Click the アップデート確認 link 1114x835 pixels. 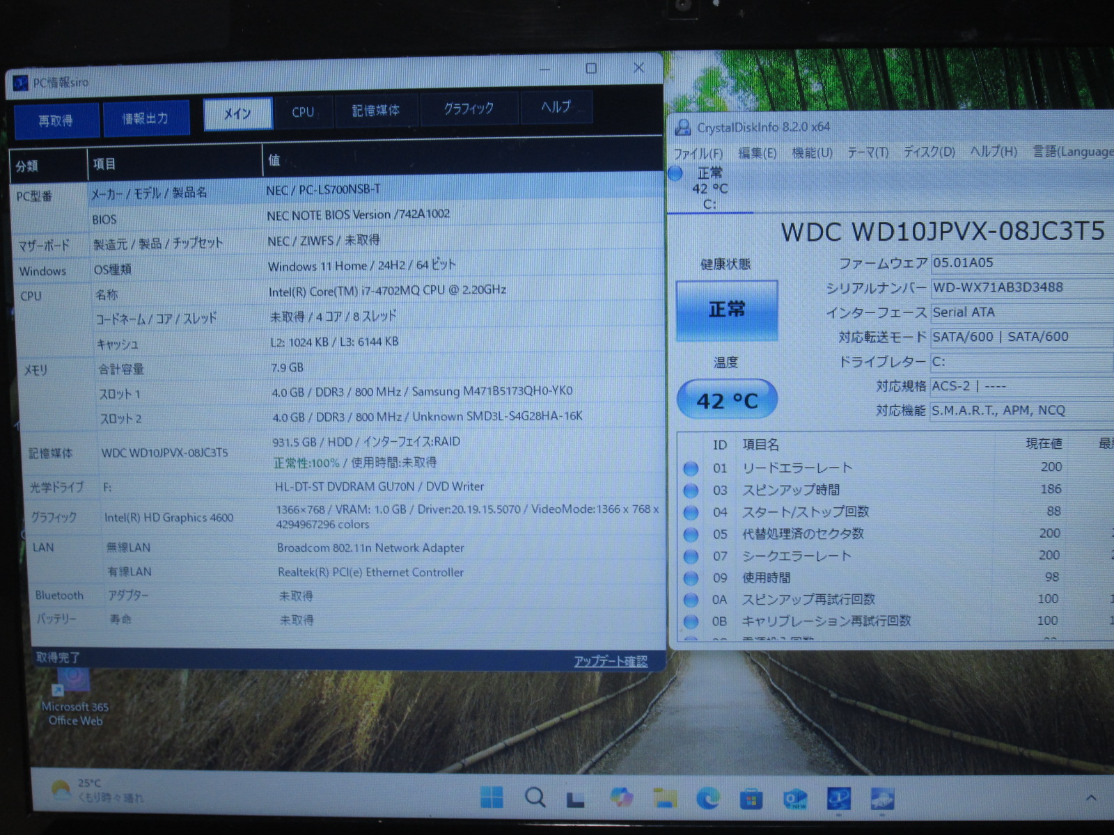tap(611, 661)
